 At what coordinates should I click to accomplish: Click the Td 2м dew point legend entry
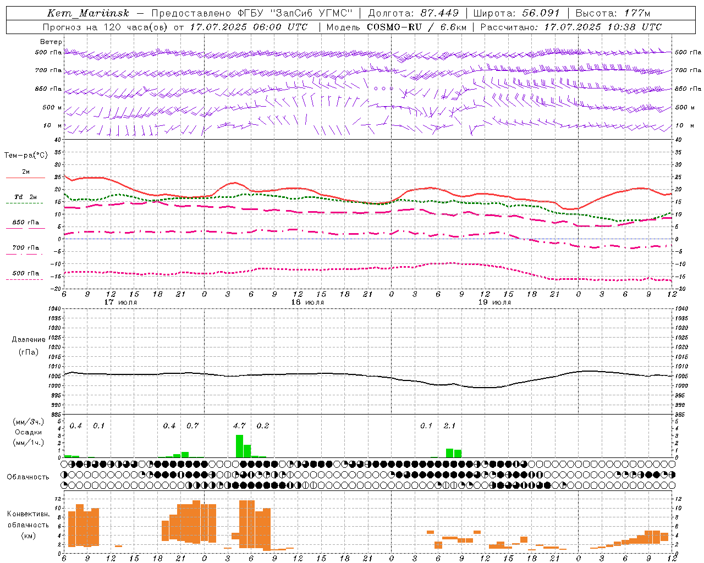tap(25, 197)
